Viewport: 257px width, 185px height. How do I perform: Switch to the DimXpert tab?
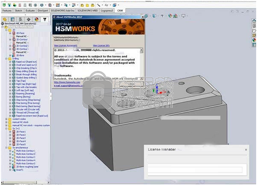(x=43, y=11)
